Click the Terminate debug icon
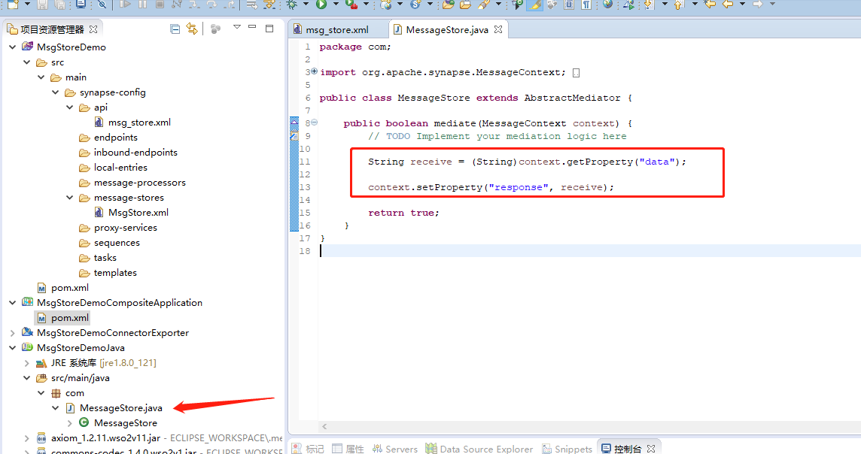 click(160, 5)
